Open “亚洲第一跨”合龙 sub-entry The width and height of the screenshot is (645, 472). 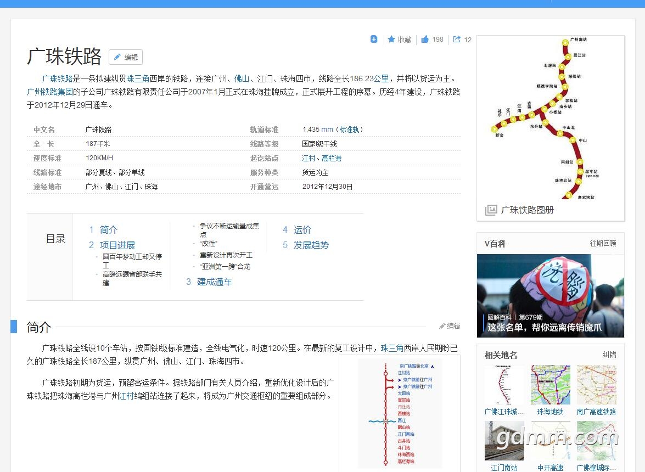[x=225, y=266]
